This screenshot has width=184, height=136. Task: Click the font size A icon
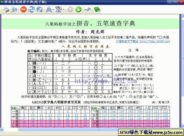pyautogui.click(x=49, y=9)
